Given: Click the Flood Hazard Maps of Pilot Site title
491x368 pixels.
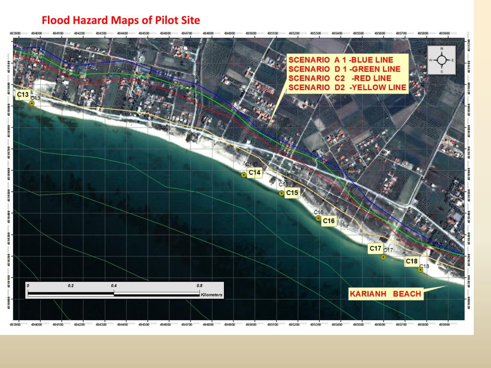Looking at the screenshot, I should coord(121,21).
